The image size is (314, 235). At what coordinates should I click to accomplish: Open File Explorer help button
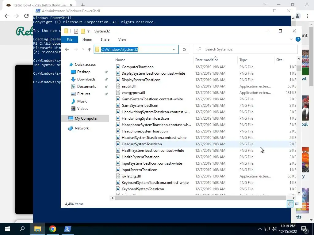point(298,39)
